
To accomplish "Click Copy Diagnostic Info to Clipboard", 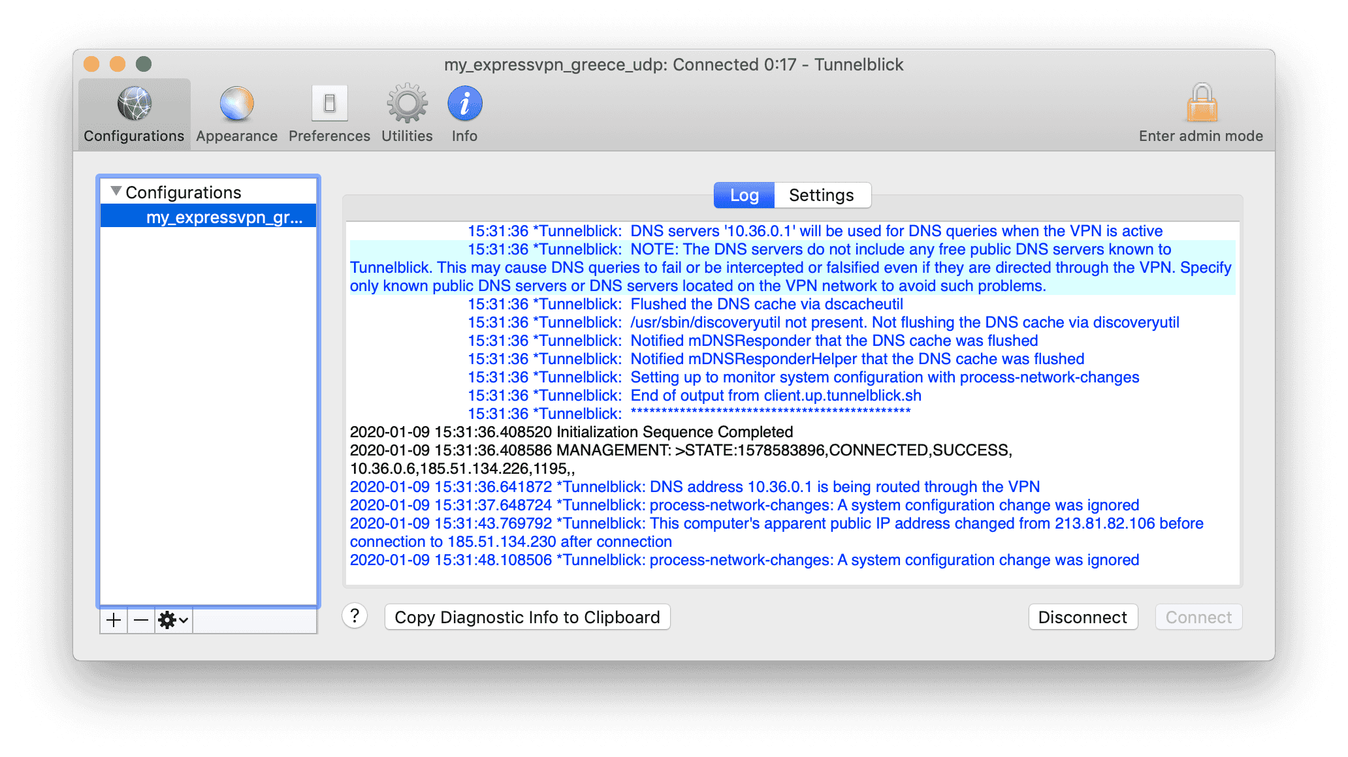I will (527, 617).
